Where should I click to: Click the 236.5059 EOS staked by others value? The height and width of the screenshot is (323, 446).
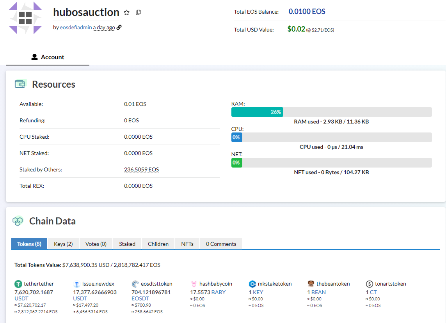(141, 169)
